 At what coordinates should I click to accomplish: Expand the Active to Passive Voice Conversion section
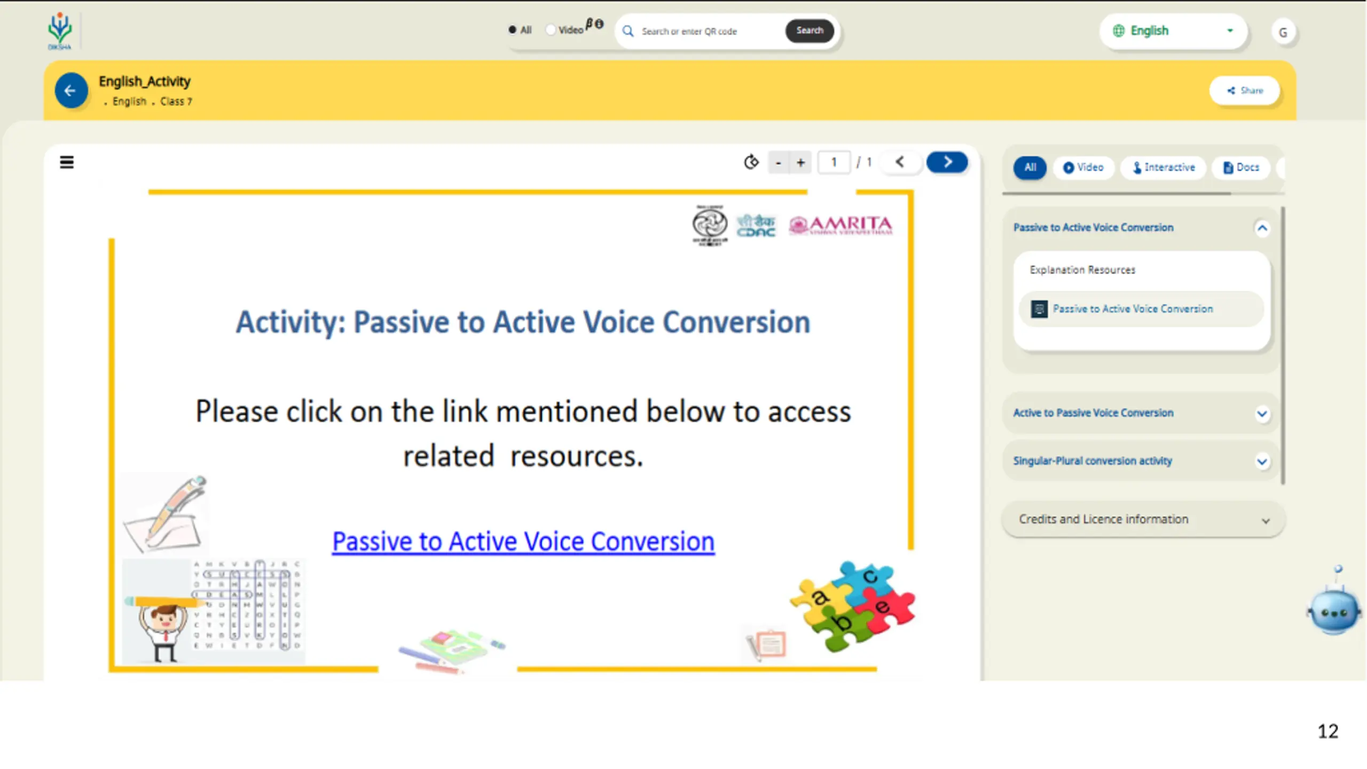point(1262,414)
